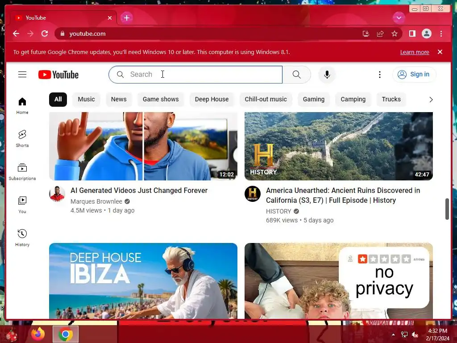Open Shorts from sidebar
457x343 pixels.
tap(22, 138)
